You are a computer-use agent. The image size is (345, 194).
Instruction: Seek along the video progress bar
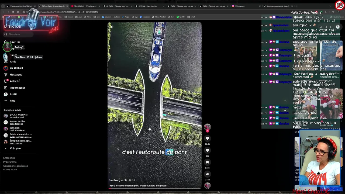pyautogui.click(x=154, y=188)
